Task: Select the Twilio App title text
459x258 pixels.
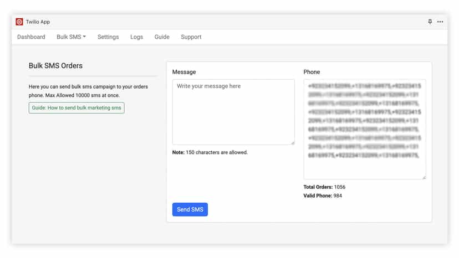Action: click(38, 22)
